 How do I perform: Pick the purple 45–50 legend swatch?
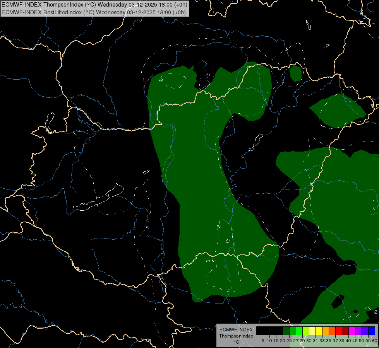[358, 331]
